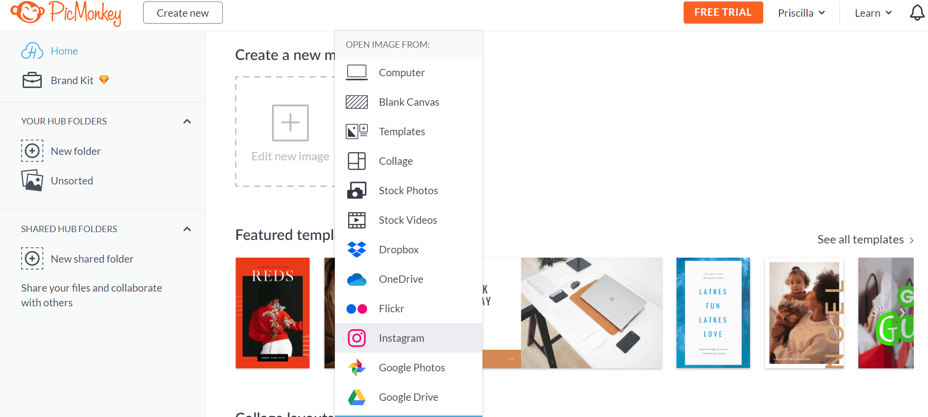Click the next arrow on template carousel
928x417 pixels.
[902, 313]
